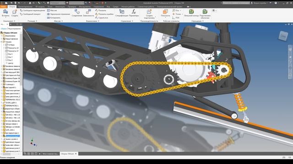The height and width of the screenshot is (164, 293).
Task: Open the Спецификация (Bill of Materials) tool
Action: tap(122, 12)
